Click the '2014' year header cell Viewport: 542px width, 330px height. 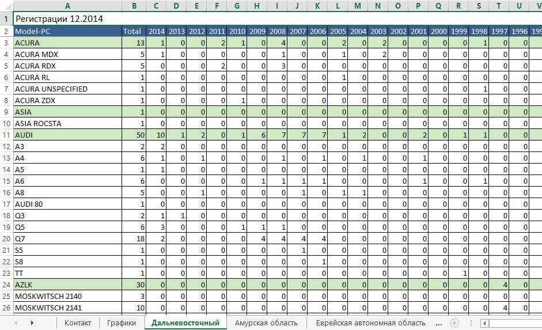pyautogui.click(x=156, y=32)
